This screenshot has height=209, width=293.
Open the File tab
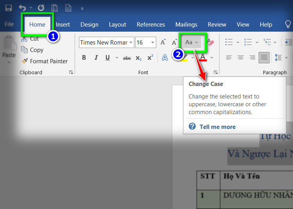click(9, 24)
